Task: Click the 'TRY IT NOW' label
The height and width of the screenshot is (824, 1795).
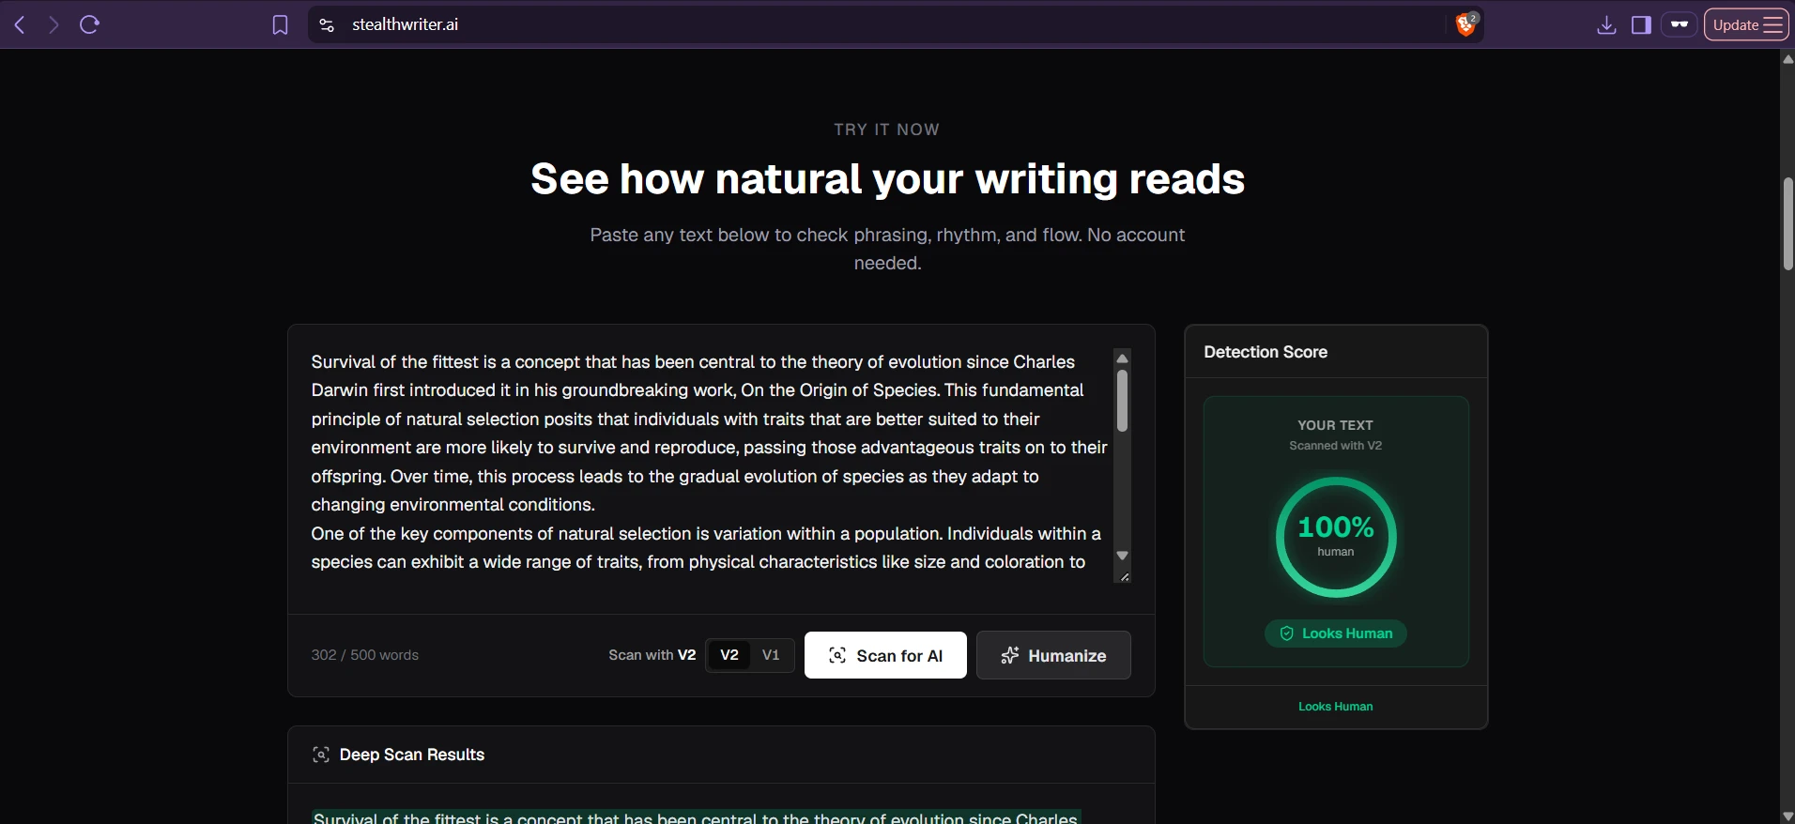Action: coord(886,130)
